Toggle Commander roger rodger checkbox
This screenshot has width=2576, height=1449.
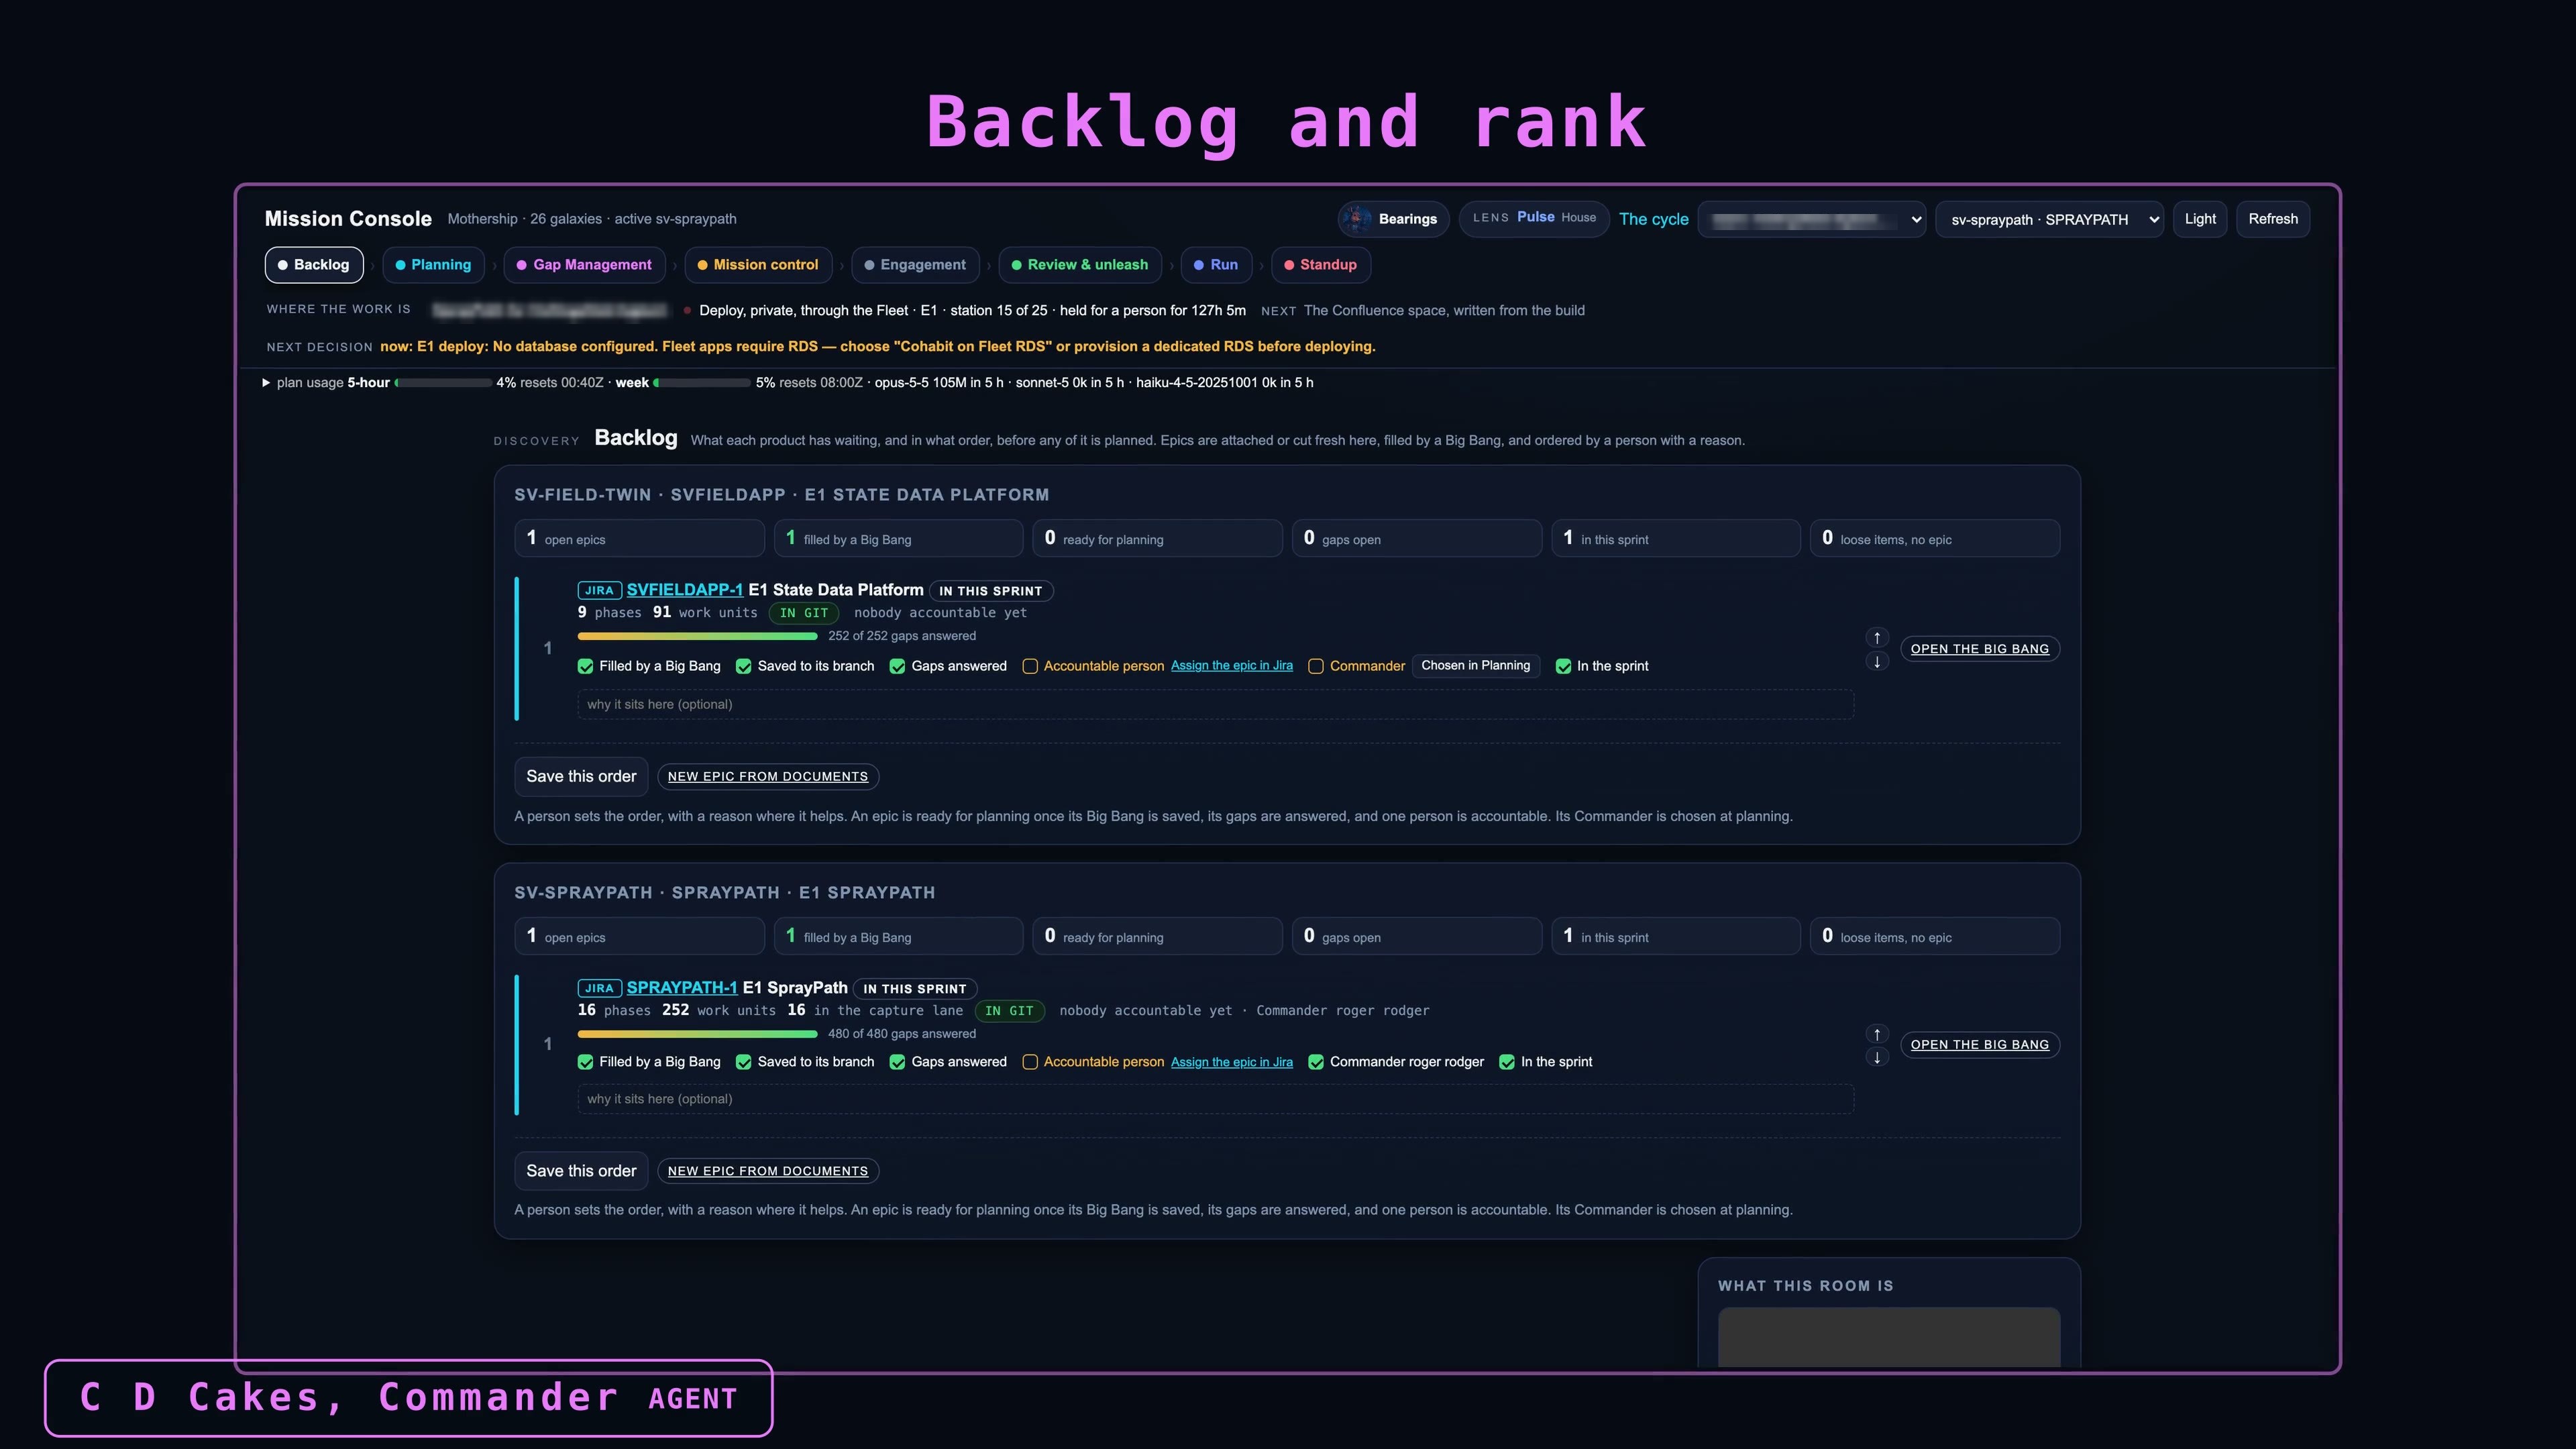[x=1316, y=1063]
